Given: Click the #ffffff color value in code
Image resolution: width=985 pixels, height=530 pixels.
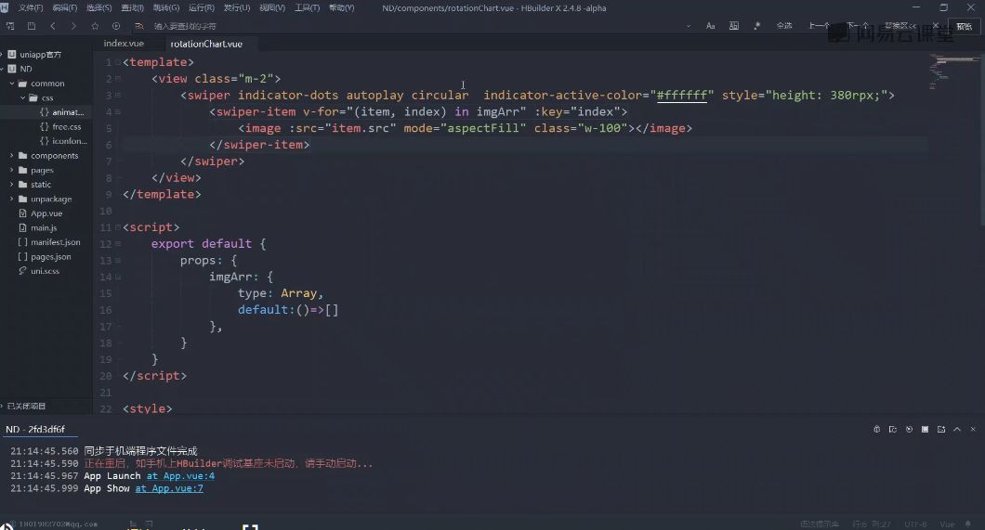Looking at the screenshot, I should [684, 96].
